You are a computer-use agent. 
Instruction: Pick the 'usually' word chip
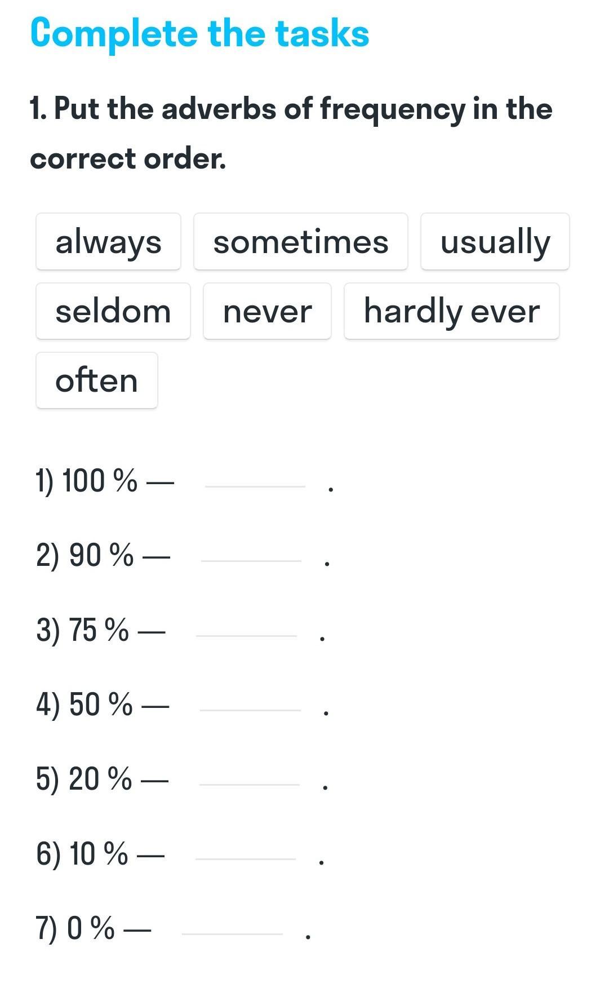click(495, 242)
